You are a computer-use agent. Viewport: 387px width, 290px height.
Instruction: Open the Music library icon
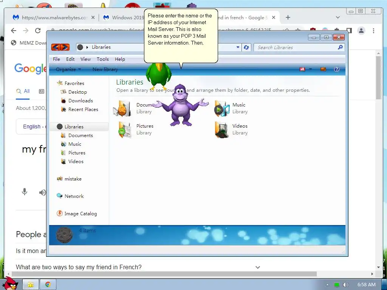pos(222,108)
